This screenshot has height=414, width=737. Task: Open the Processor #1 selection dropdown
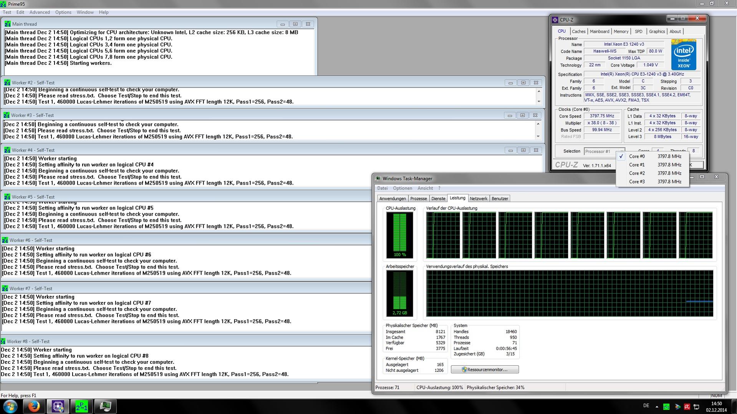coord(604,151)
